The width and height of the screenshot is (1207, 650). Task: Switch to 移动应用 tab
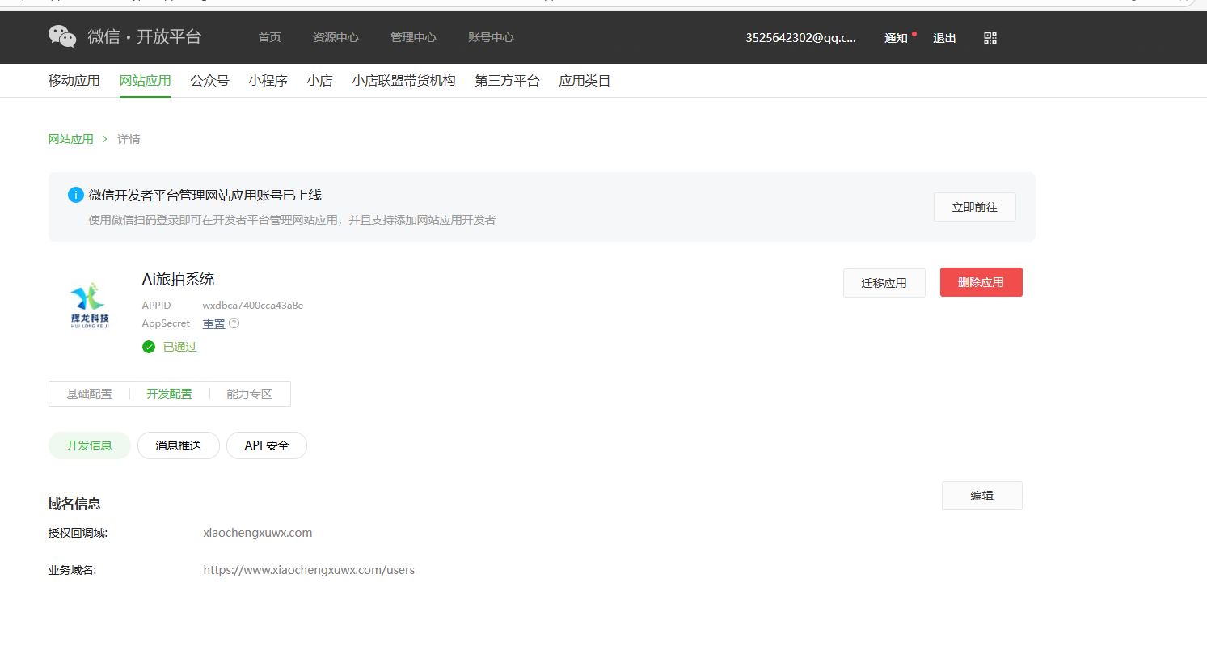coord(74,81)
